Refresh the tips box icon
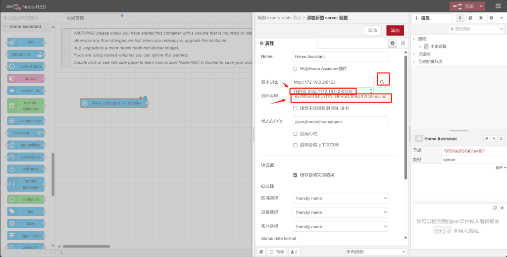The image size is (507, 257). pyautogui.click(x=495, y=208)
